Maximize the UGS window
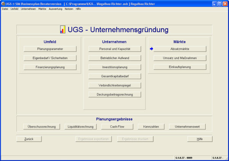The height and width of the screenshot is (161, 229). point(220,4)
